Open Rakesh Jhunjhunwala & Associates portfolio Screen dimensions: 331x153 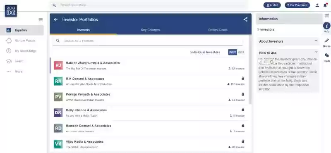click(149, 65)
